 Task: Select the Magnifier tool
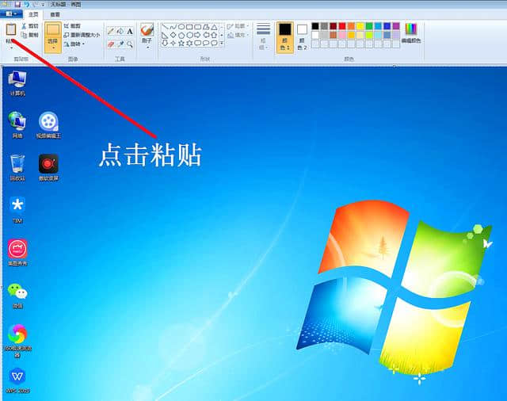coord(130,44)
